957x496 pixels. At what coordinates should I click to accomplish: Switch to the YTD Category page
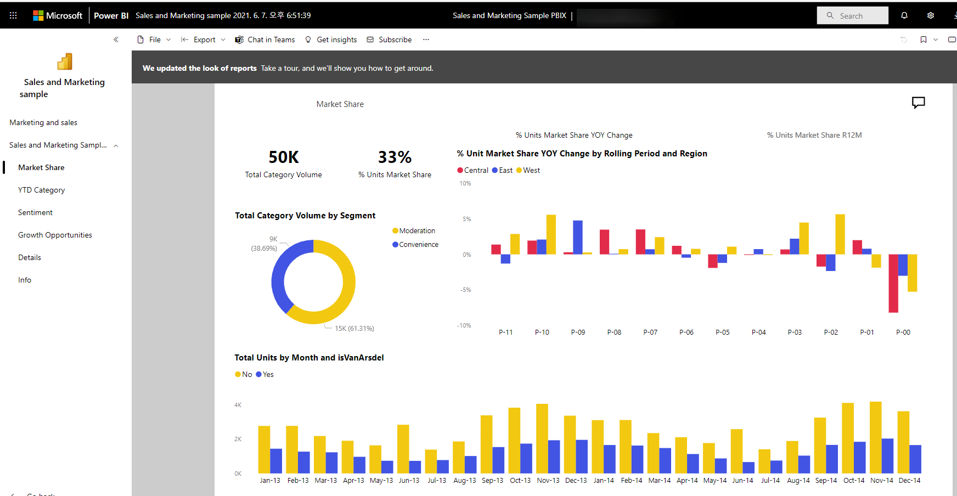pyautogui.click(x=42, y=190)
